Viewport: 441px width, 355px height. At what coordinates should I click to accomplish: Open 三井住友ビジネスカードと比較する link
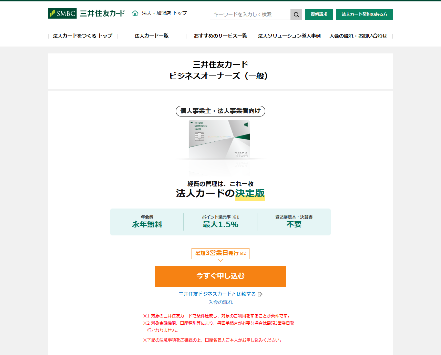217,294
